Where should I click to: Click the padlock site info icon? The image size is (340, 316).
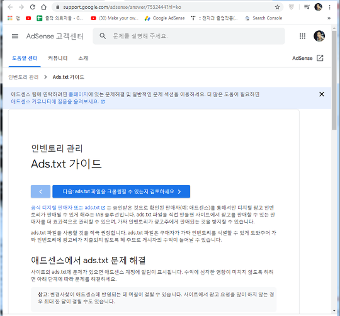58,7
